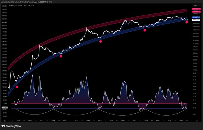Click the 2024 label on the time axis

pos(158,121)
